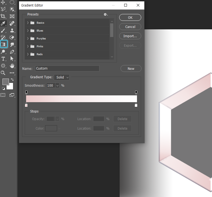
Task: Click the gradient Name input field
Action: coord(67,68)
